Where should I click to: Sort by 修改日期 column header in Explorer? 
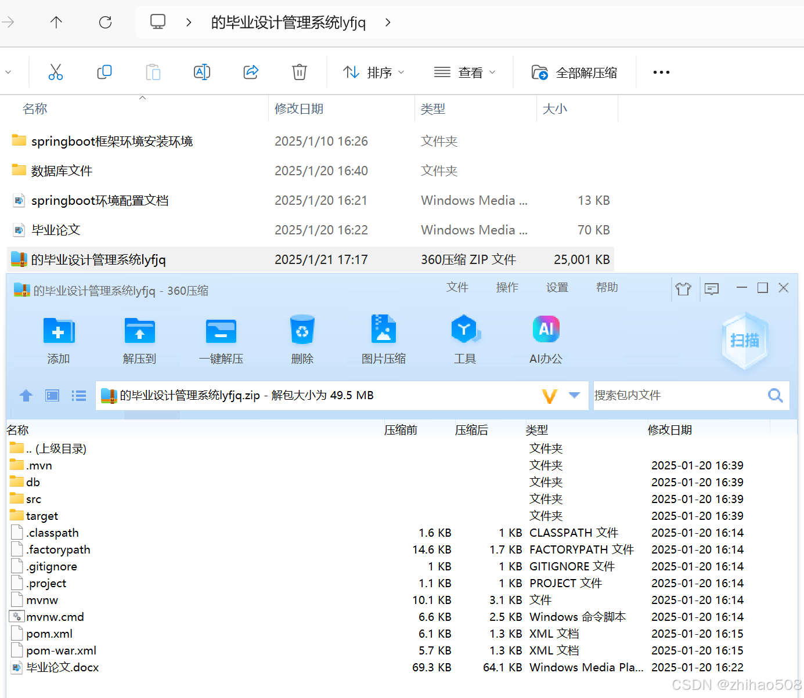299,109
